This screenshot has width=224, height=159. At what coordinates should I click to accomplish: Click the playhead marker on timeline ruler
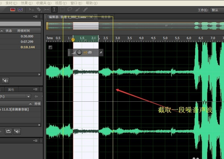pyautogui.click(x=73, y=40)
